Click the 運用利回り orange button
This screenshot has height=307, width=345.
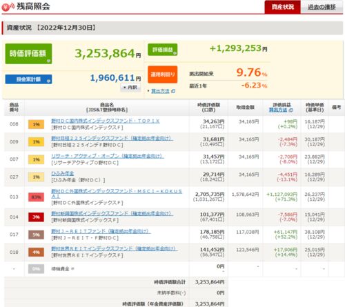(163, 75)
